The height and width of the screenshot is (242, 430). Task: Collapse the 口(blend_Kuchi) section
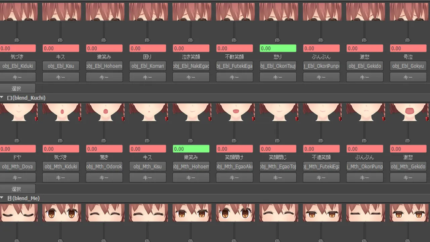point(2,98)
